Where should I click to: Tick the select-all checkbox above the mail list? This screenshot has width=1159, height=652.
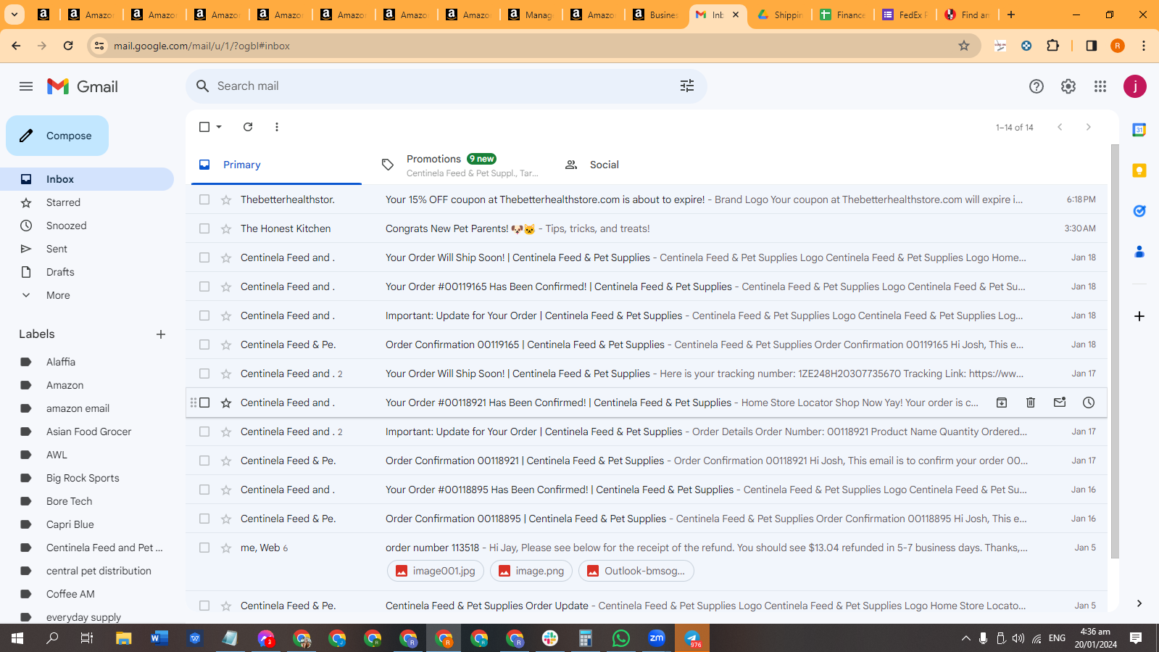[204, 127]
